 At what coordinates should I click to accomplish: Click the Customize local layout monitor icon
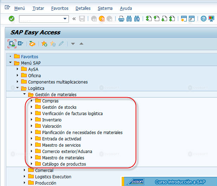pos(211,19)
